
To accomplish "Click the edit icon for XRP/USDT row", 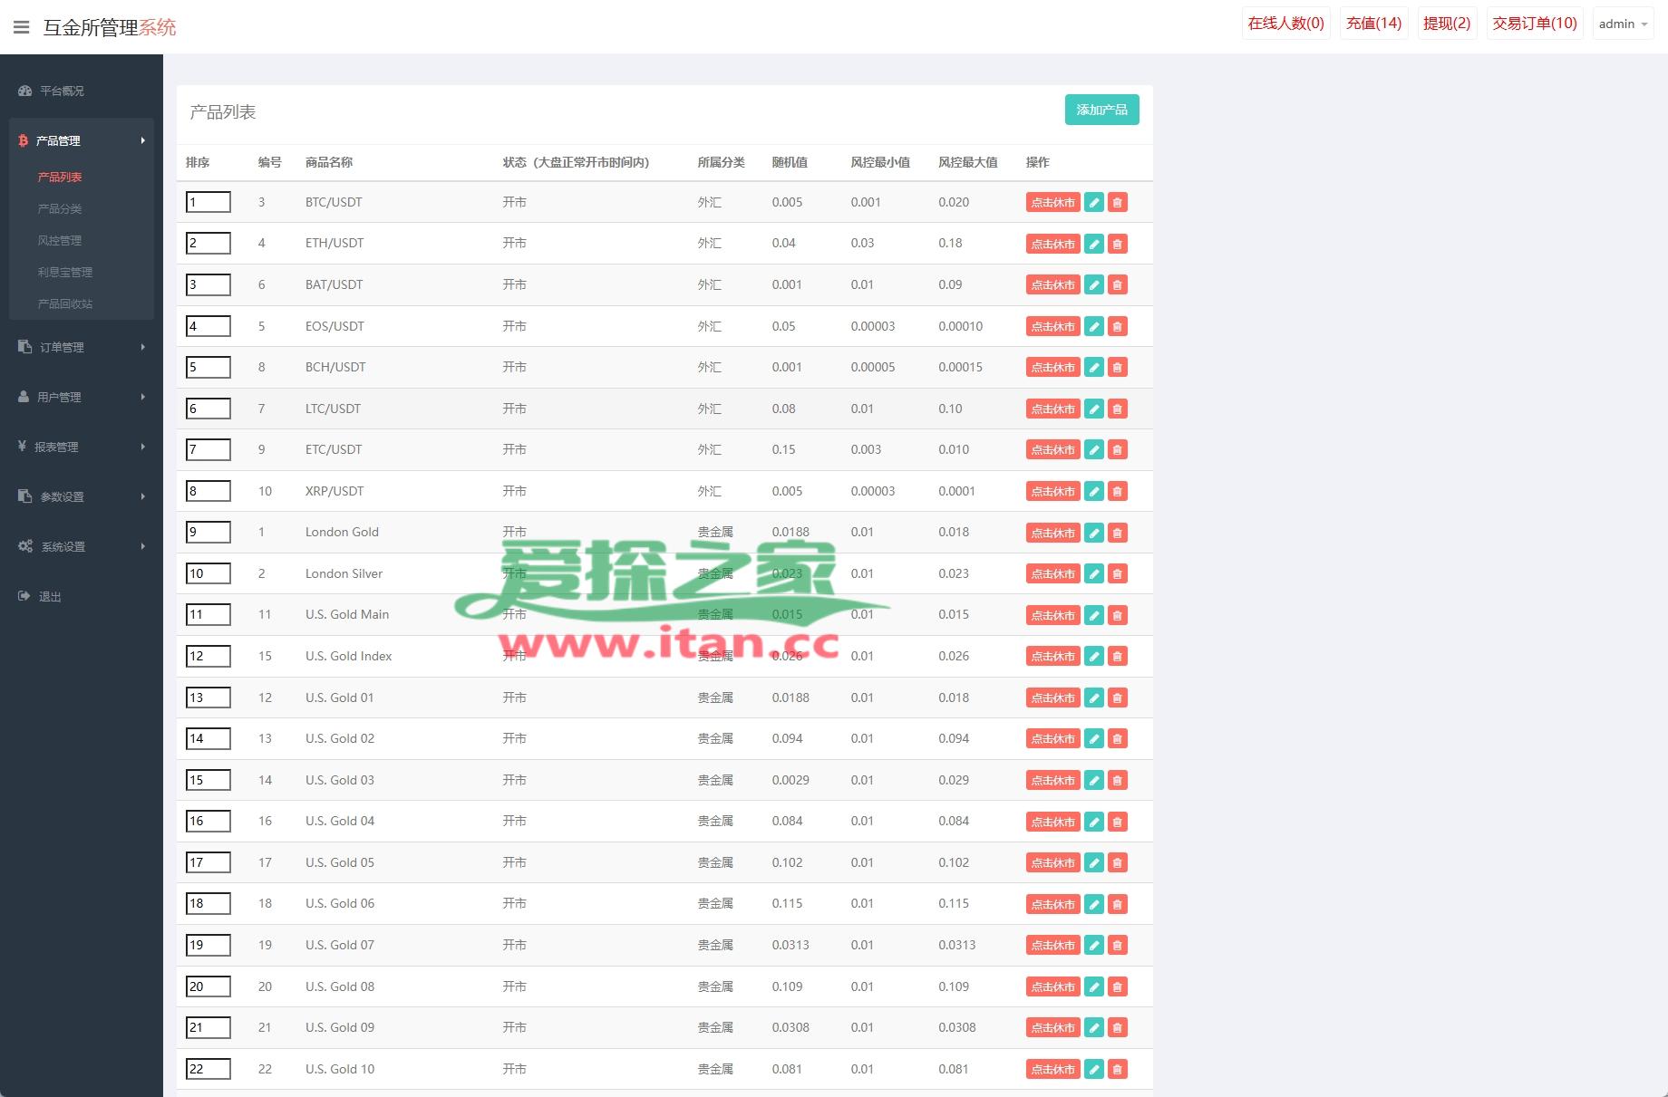I will (x=1094, y=492).
